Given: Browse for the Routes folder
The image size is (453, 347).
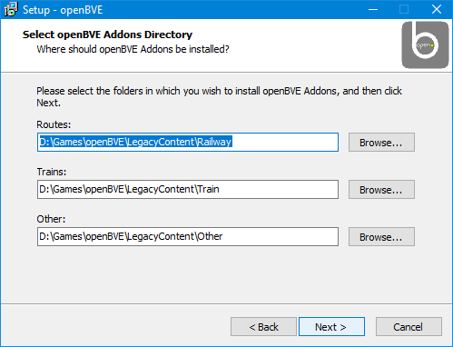Looking at the screenshot, I should click(381, 143).
